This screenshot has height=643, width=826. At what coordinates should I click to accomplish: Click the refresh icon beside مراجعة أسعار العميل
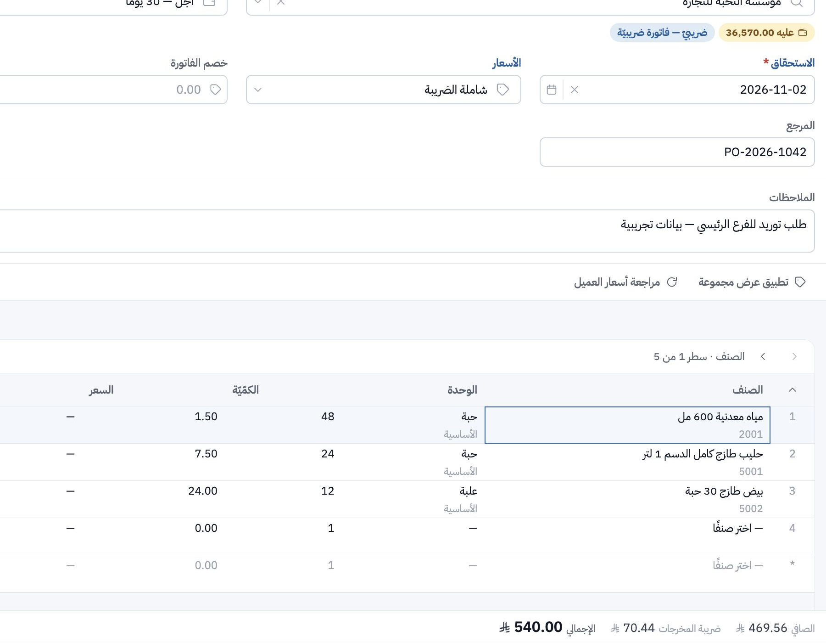[x=672, y=282]
